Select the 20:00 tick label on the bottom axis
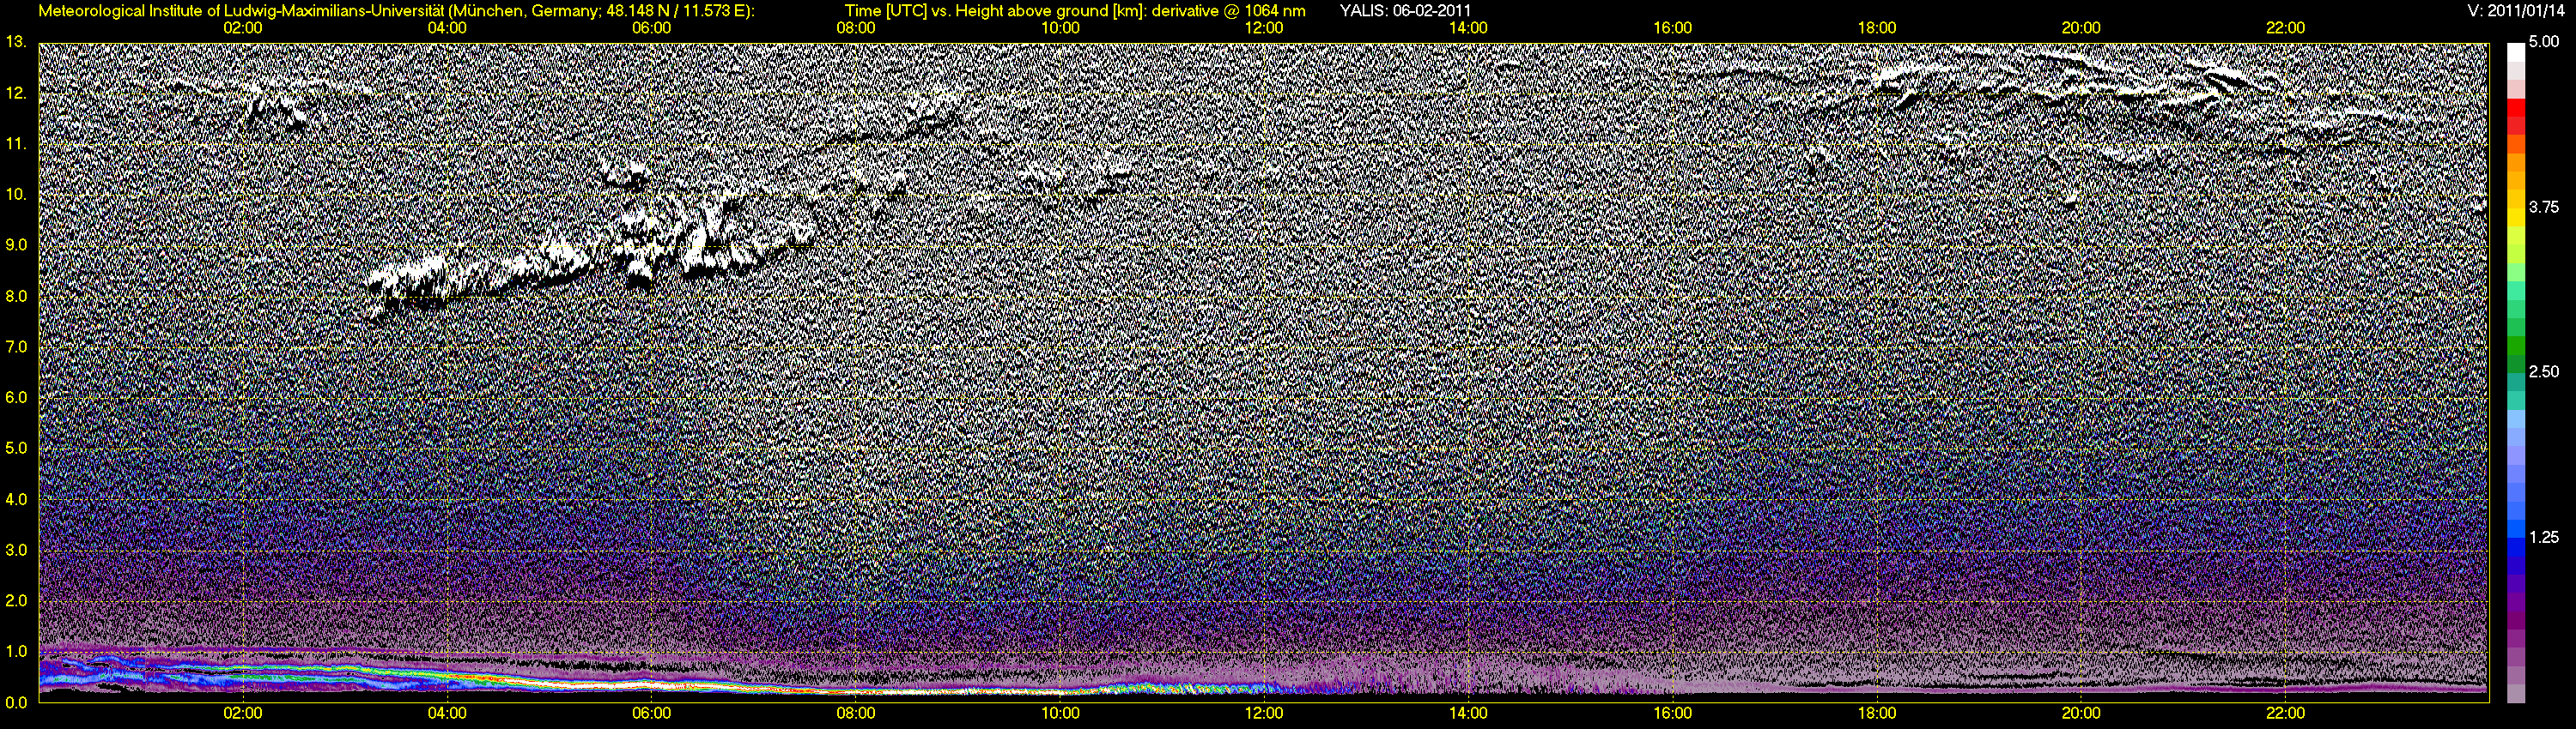 coord(2081,714)
